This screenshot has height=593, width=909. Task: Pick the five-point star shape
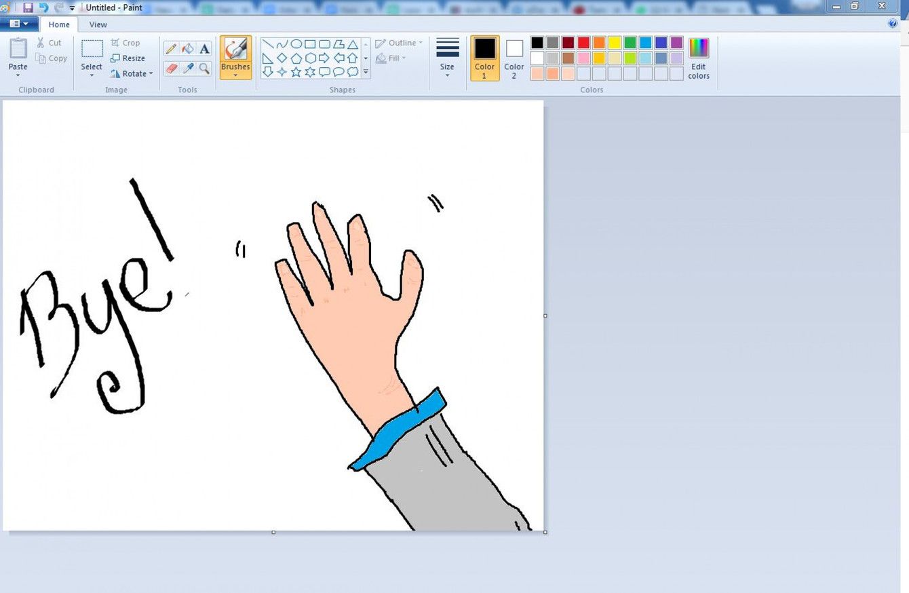point(296,72)
